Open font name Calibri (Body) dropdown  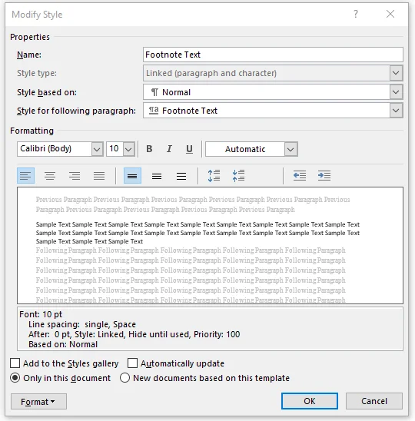coord(60,149)
